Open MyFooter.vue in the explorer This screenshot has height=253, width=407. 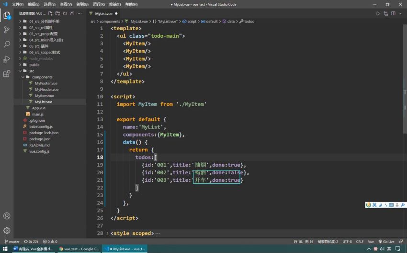[46, 83]
